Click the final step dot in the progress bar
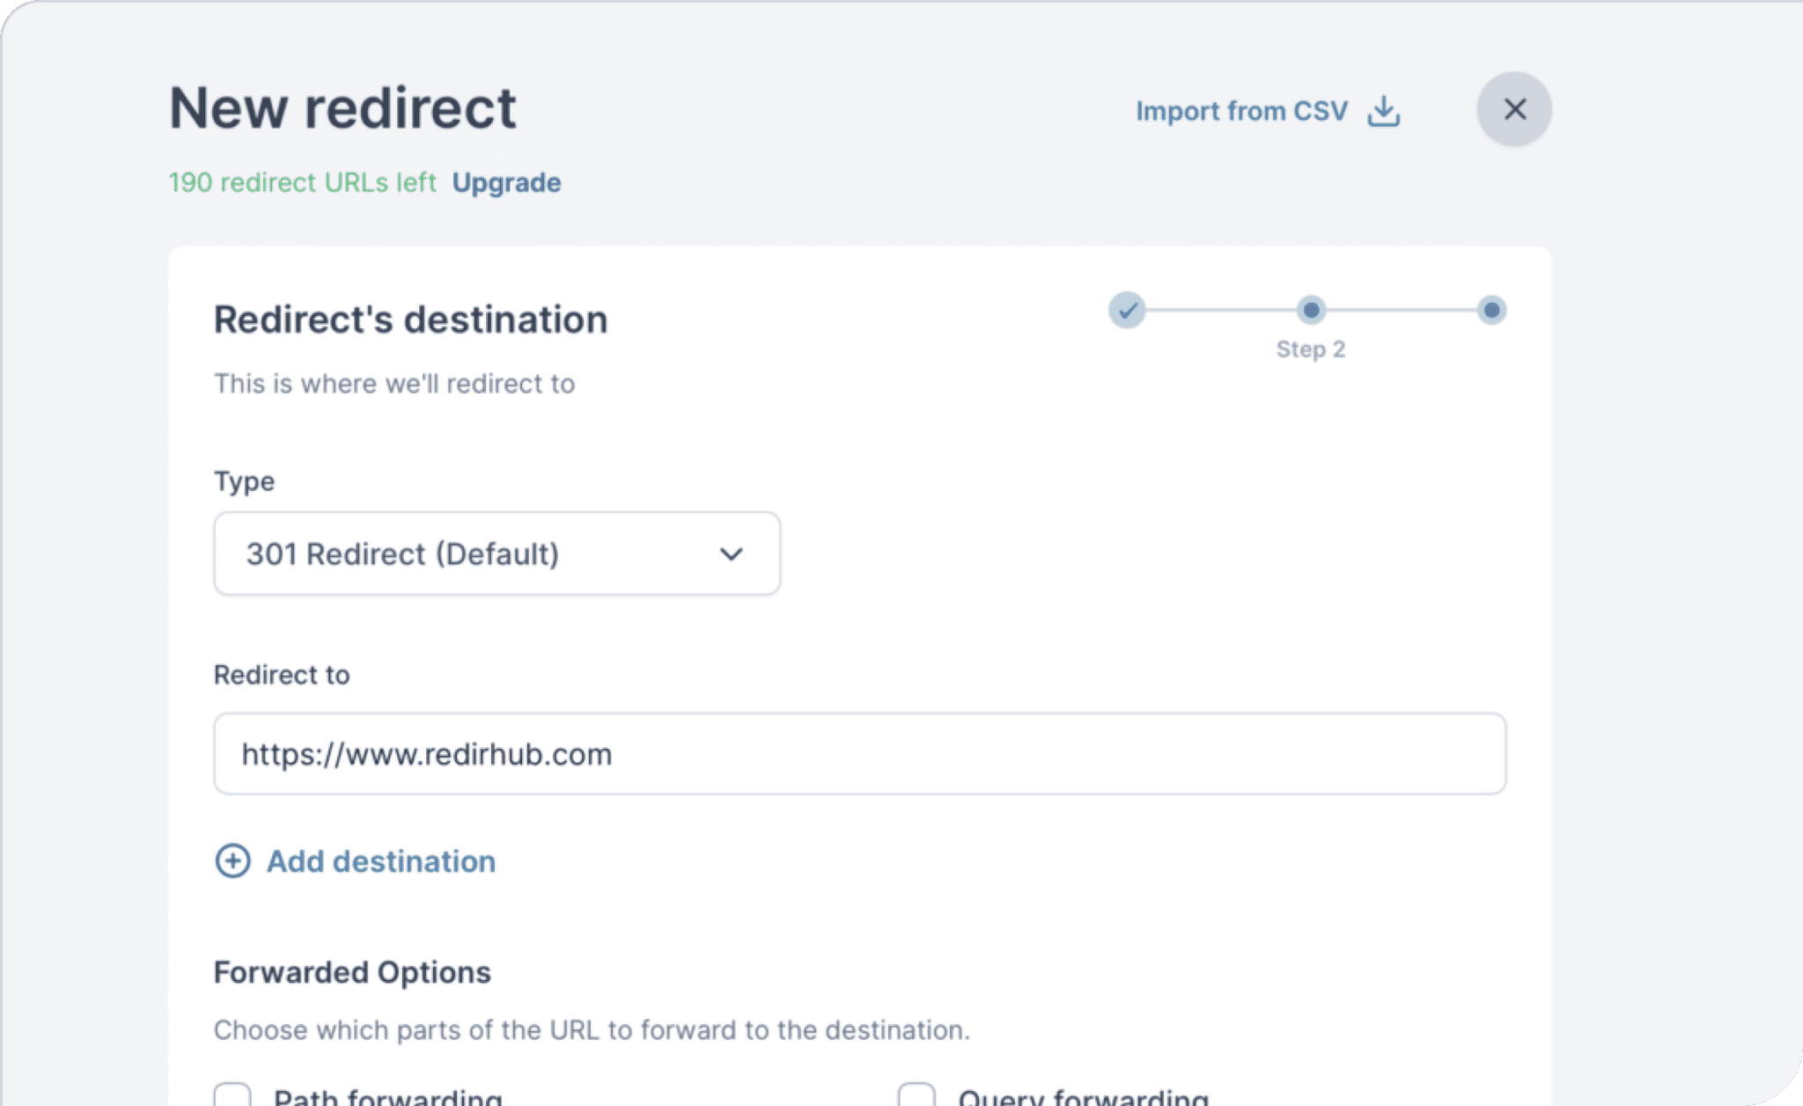The width and height of the screenshot is (1803, 1106). (x=1490, y=311)
